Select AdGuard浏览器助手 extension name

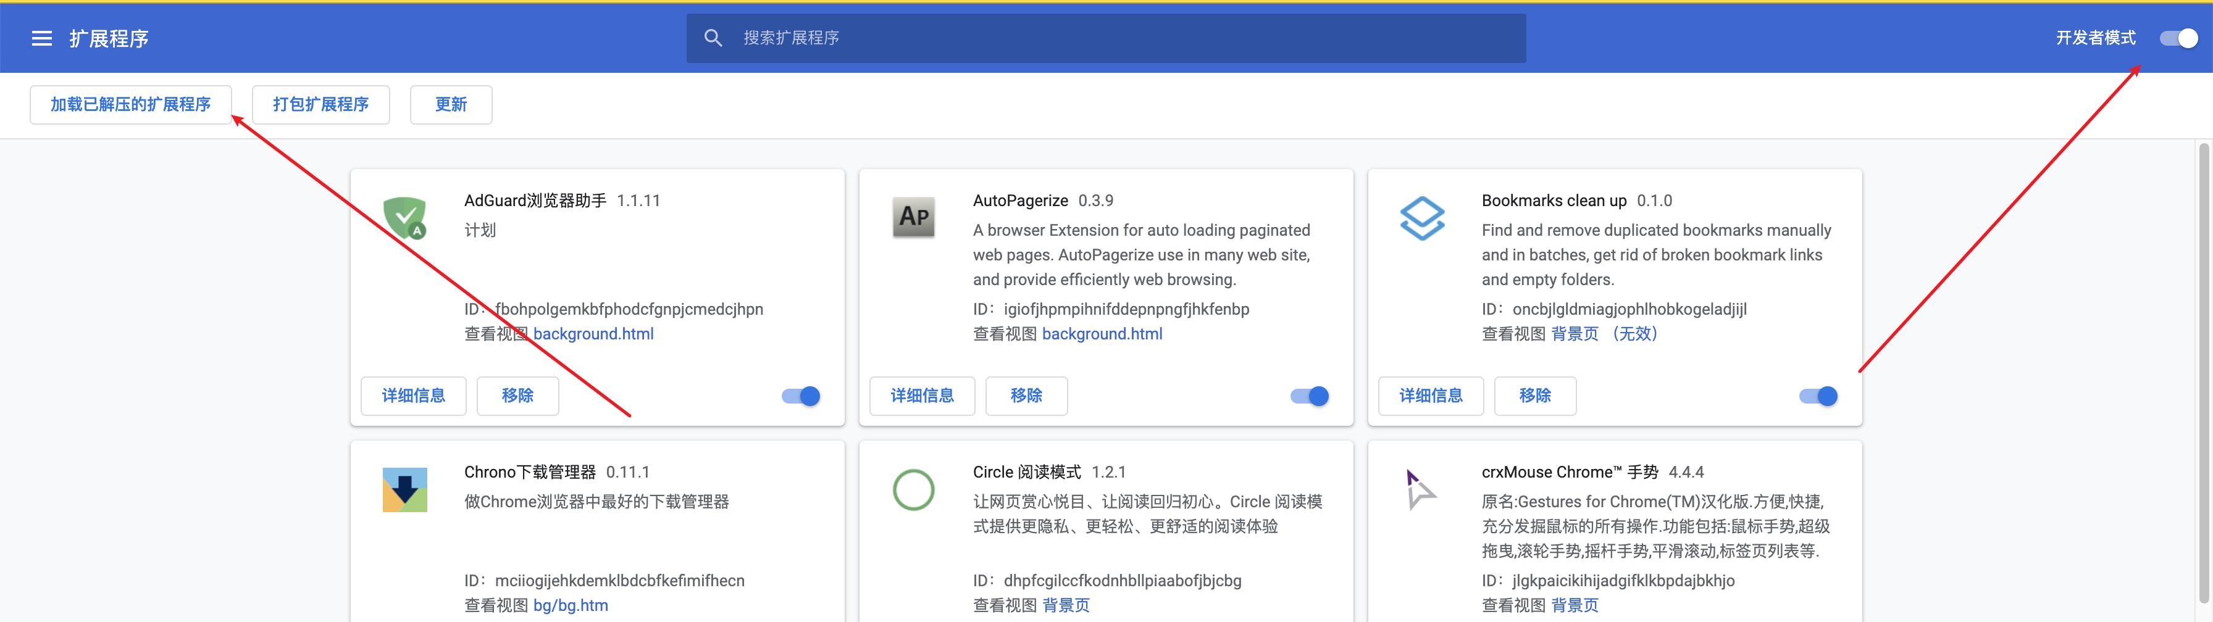[x=535, y=201]
